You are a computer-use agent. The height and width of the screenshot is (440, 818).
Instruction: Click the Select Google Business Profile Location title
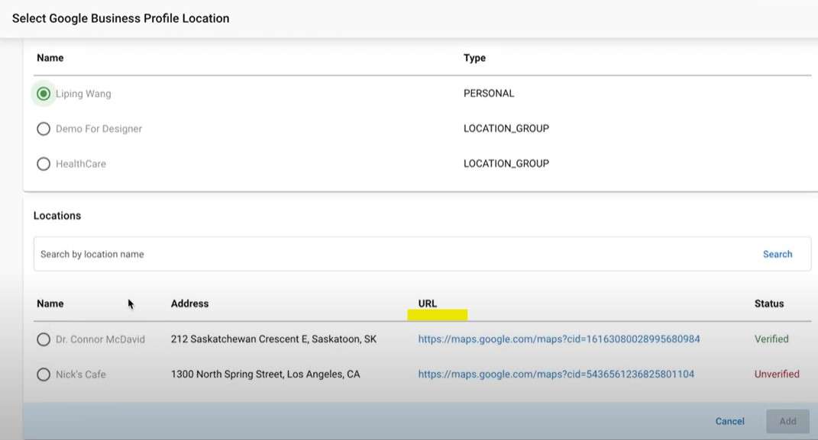121,18
